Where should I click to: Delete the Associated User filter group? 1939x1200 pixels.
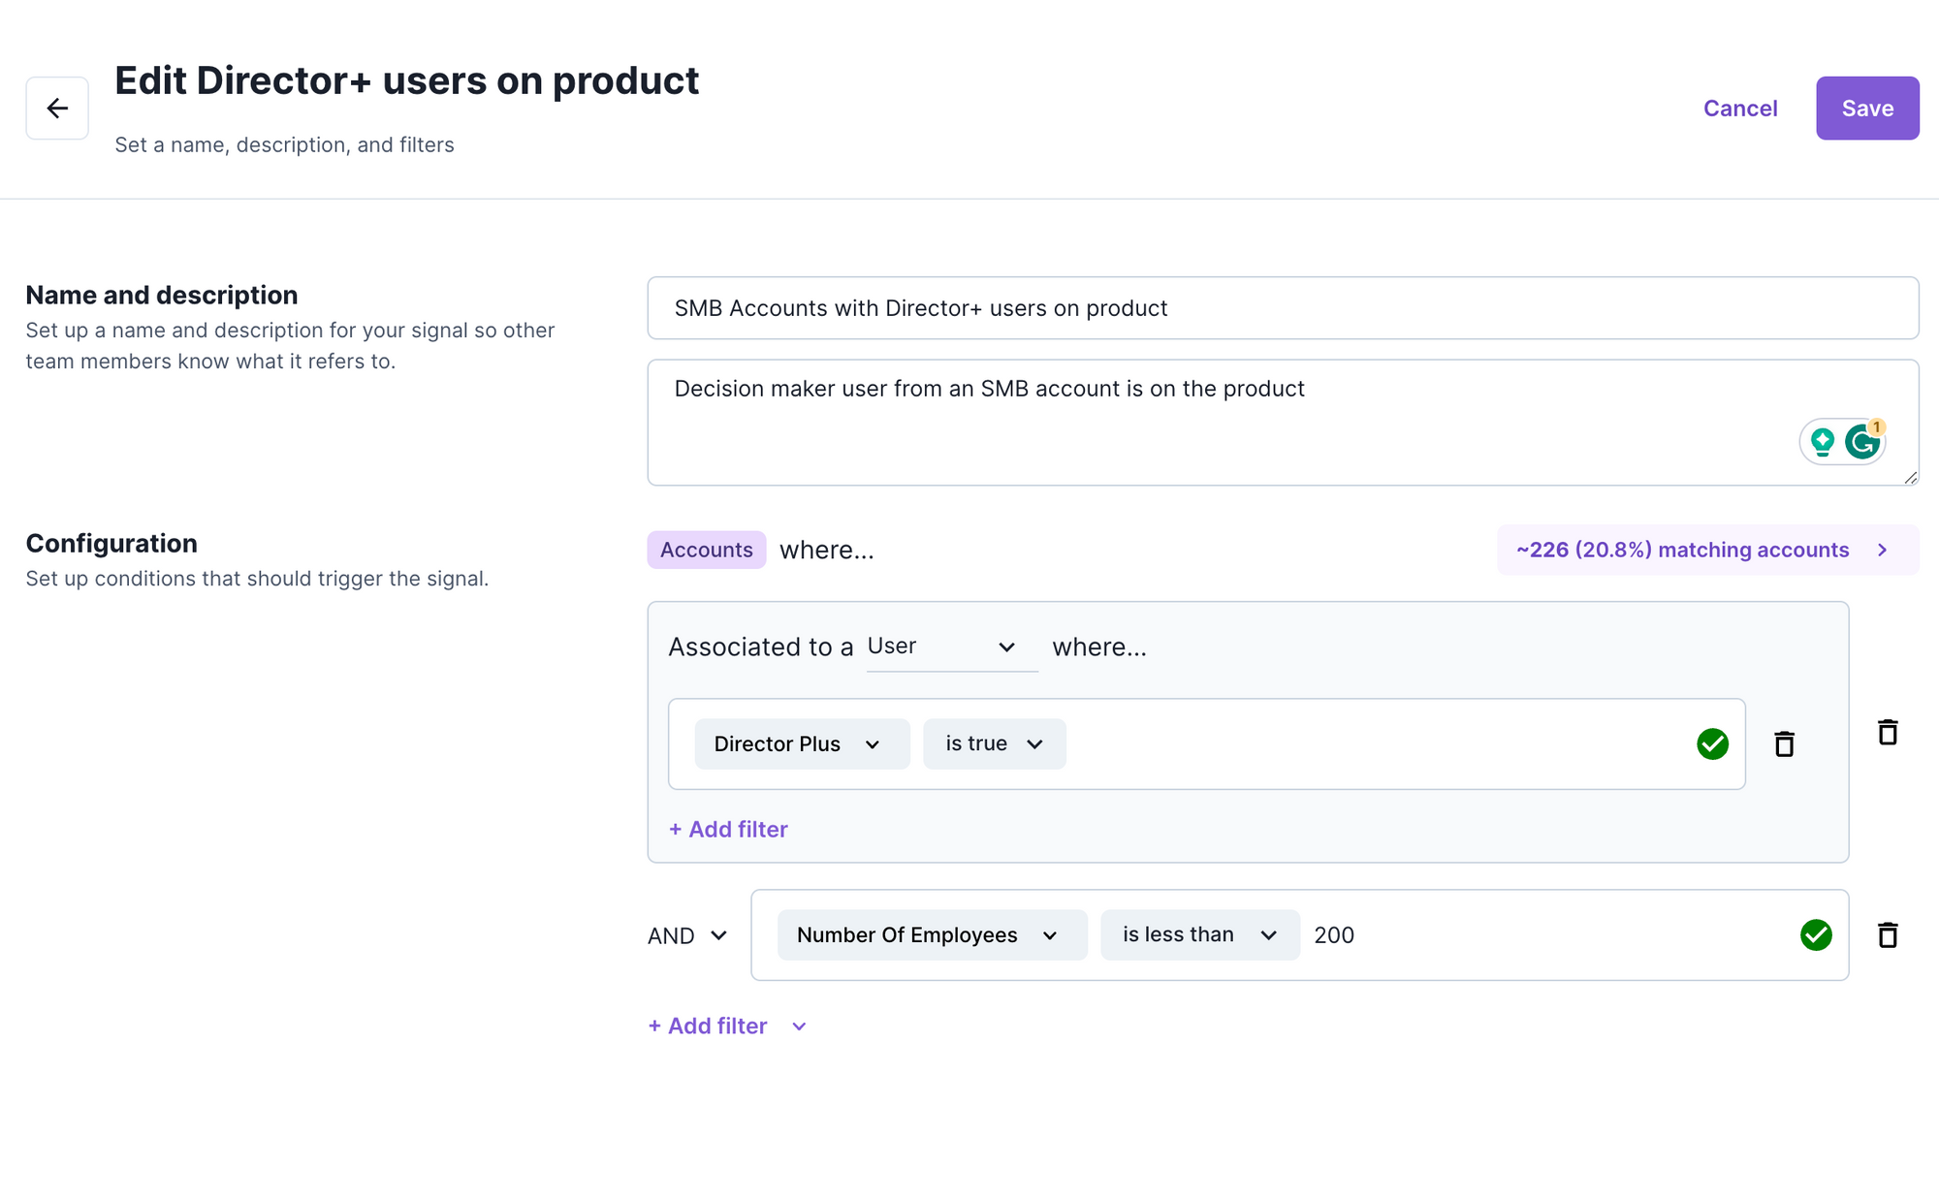(x=1887, y=733)
